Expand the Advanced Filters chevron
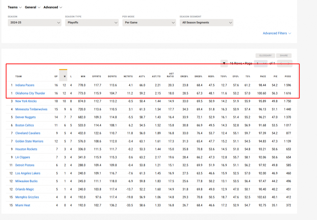The height and width of the screenshot is (220, 317). (289, 33)
